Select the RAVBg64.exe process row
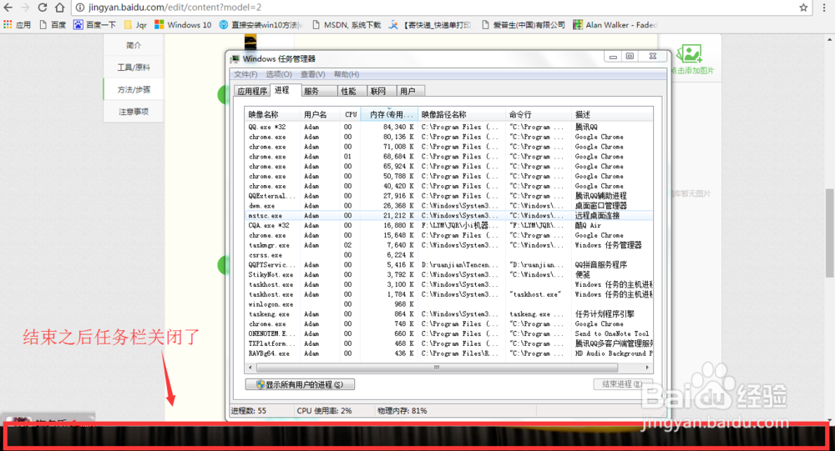This screenshot has height=451, width=835. point(449,353)
